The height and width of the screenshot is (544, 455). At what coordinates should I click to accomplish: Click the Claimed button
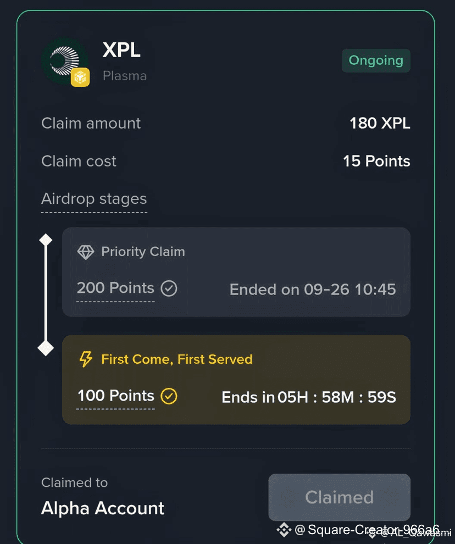[340, 497]
